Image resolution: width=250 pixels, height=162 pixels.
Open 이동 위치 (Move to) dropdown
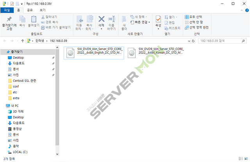pos(79,23)
